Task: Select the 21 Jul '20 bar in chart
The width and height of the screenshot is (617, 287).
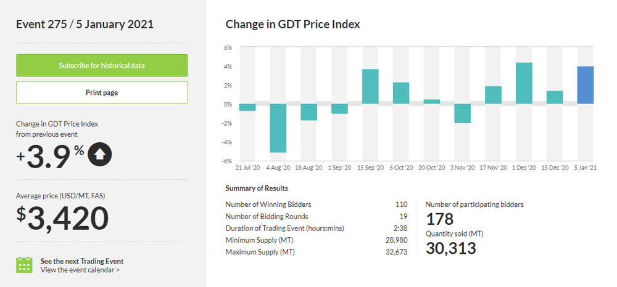Action: tap(247, 107)
